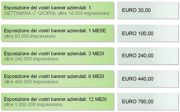The width and height of the screenshot is (180, 112).
Task: Click the "3 MESI" duration label
Action: (96, 54)
